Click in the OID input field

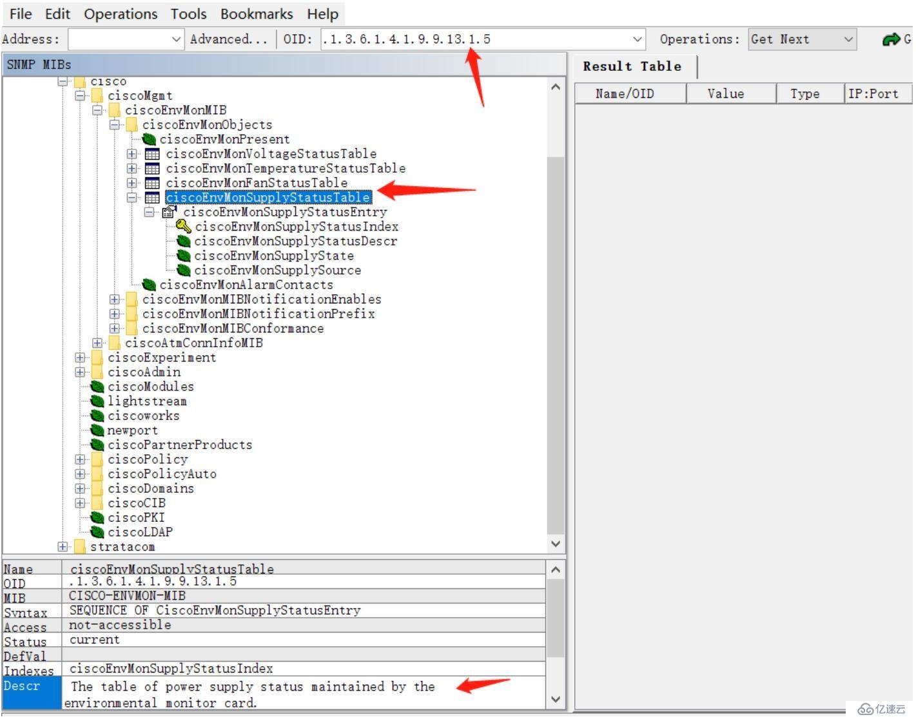tap(475, 39)
